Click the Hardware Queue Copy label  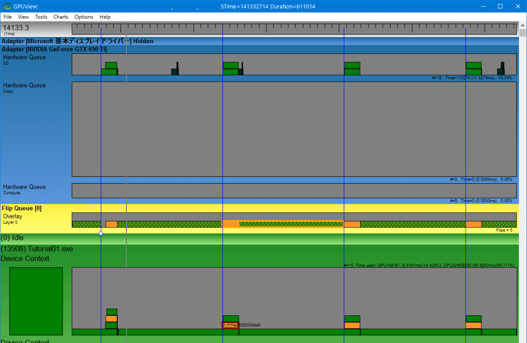coord(24,86)
